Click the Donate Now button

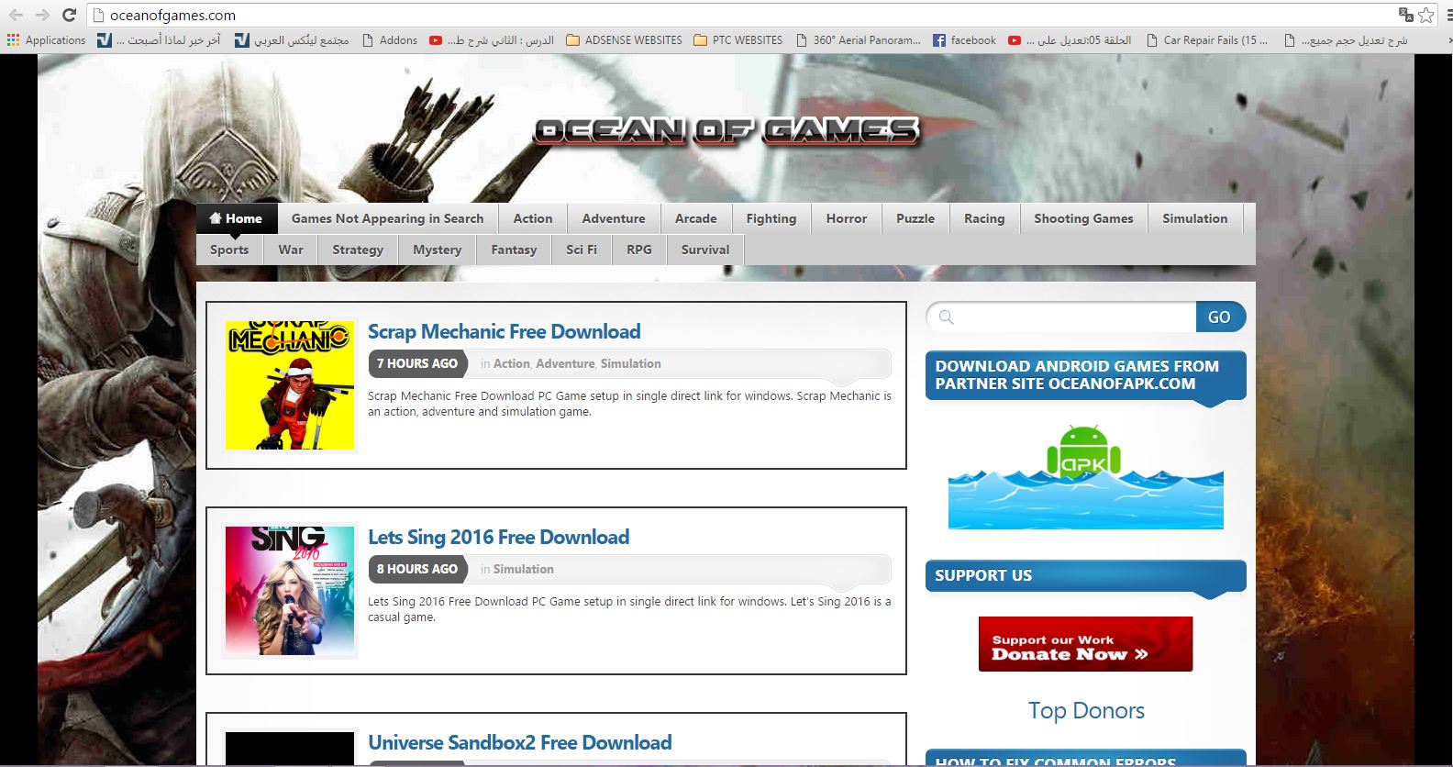click(x=1085, y=644)
